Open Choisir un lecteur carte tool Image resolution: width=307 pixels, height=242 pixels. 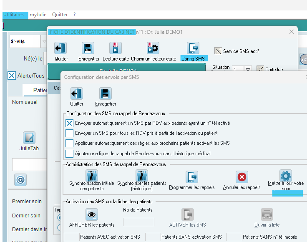click(x=153, y=48)
